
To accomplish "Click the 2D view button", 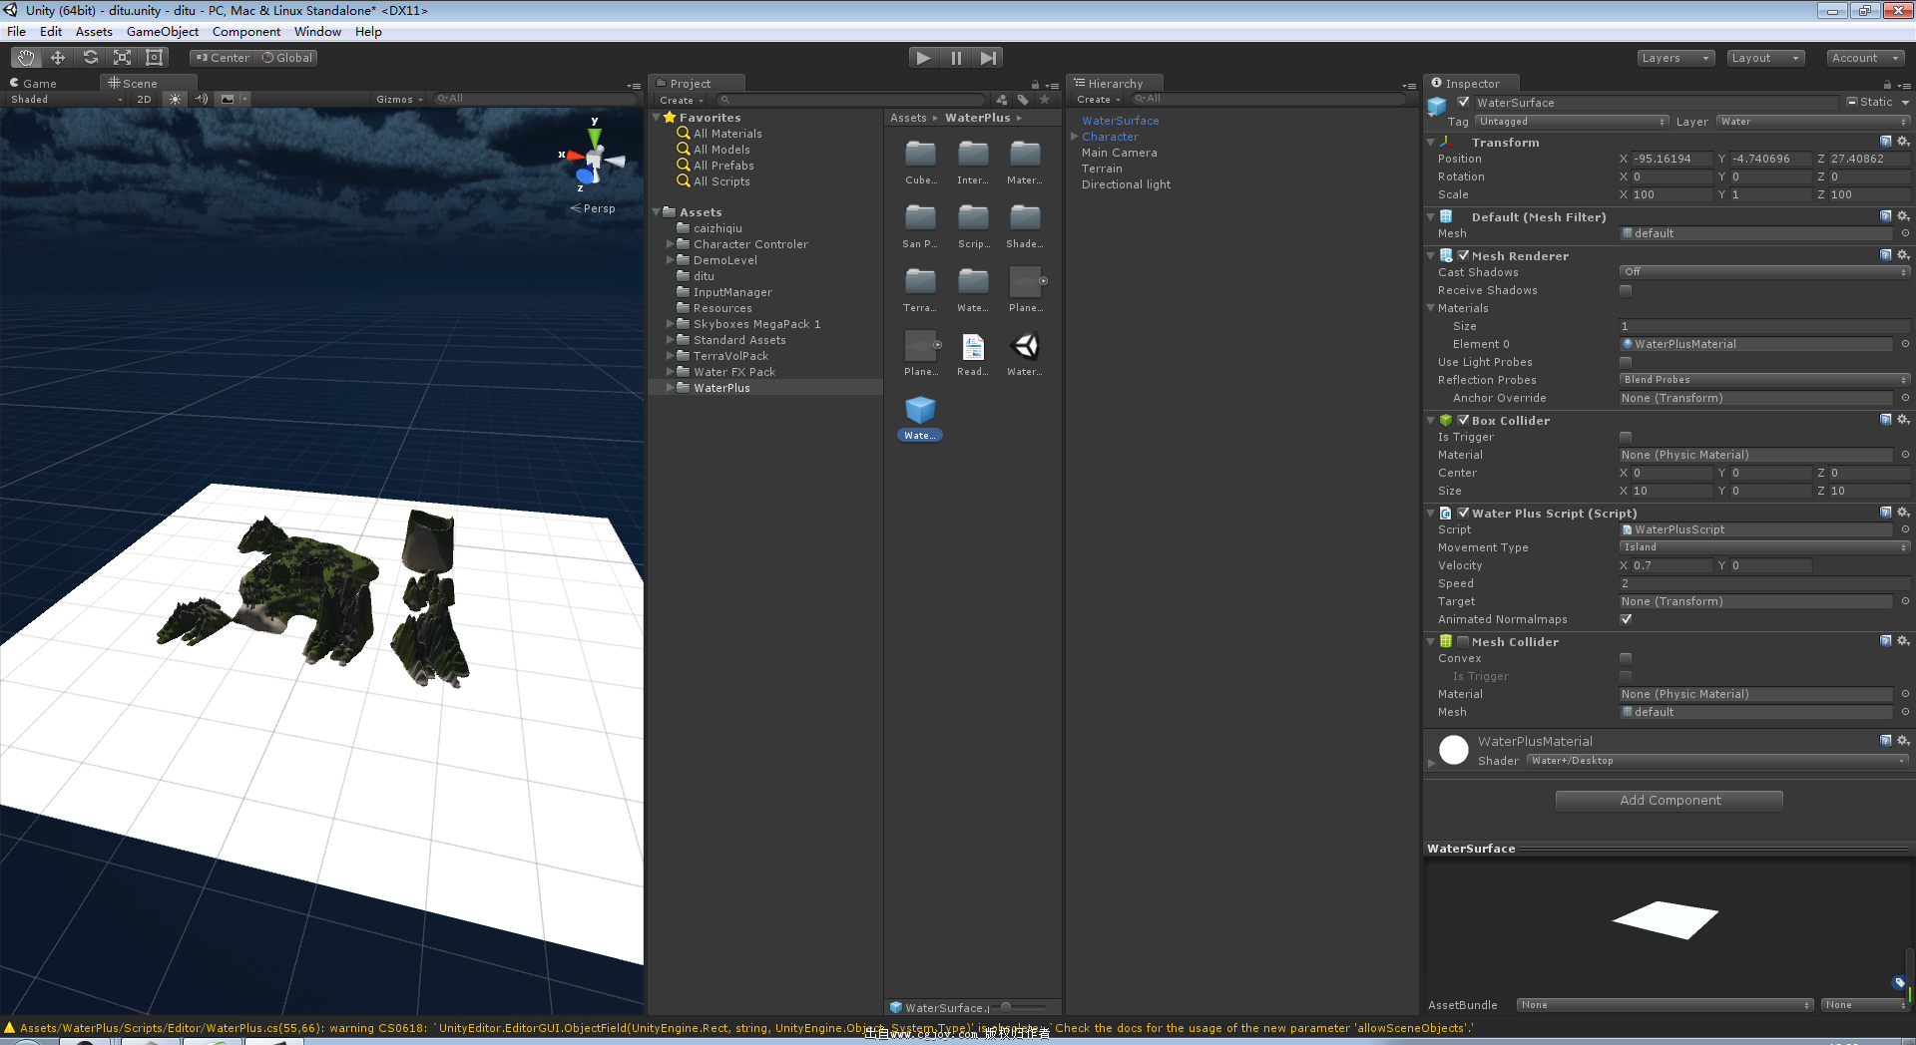I will 145,99.
